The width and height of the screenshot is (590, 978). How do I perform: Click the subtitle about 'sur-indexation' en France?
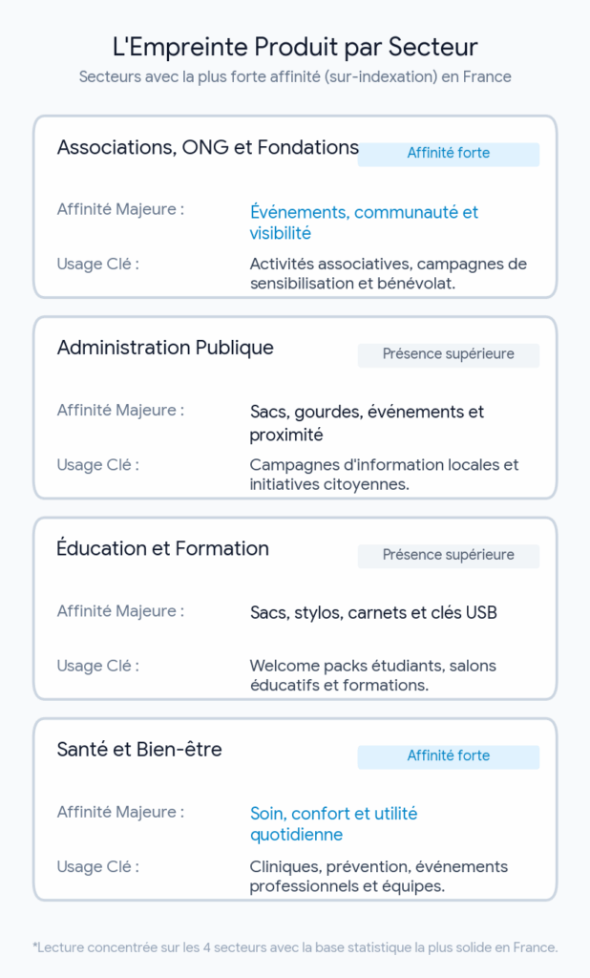pyautogui.click(x=295, y=76)
